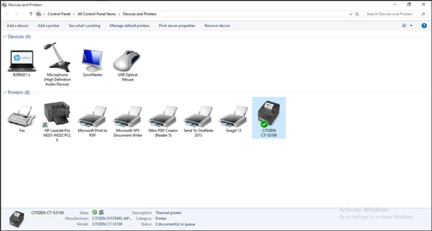Click the Printers (8) group header

coord(18,92)
